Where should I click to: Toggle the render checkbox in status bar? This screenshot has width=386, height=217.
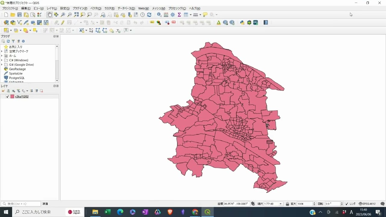point(347,204)
